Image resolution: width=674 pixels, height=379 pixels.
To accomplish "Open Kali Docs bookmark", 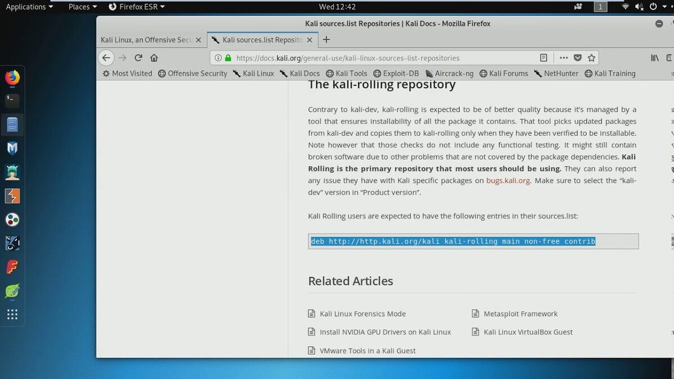I will [299, 73].
